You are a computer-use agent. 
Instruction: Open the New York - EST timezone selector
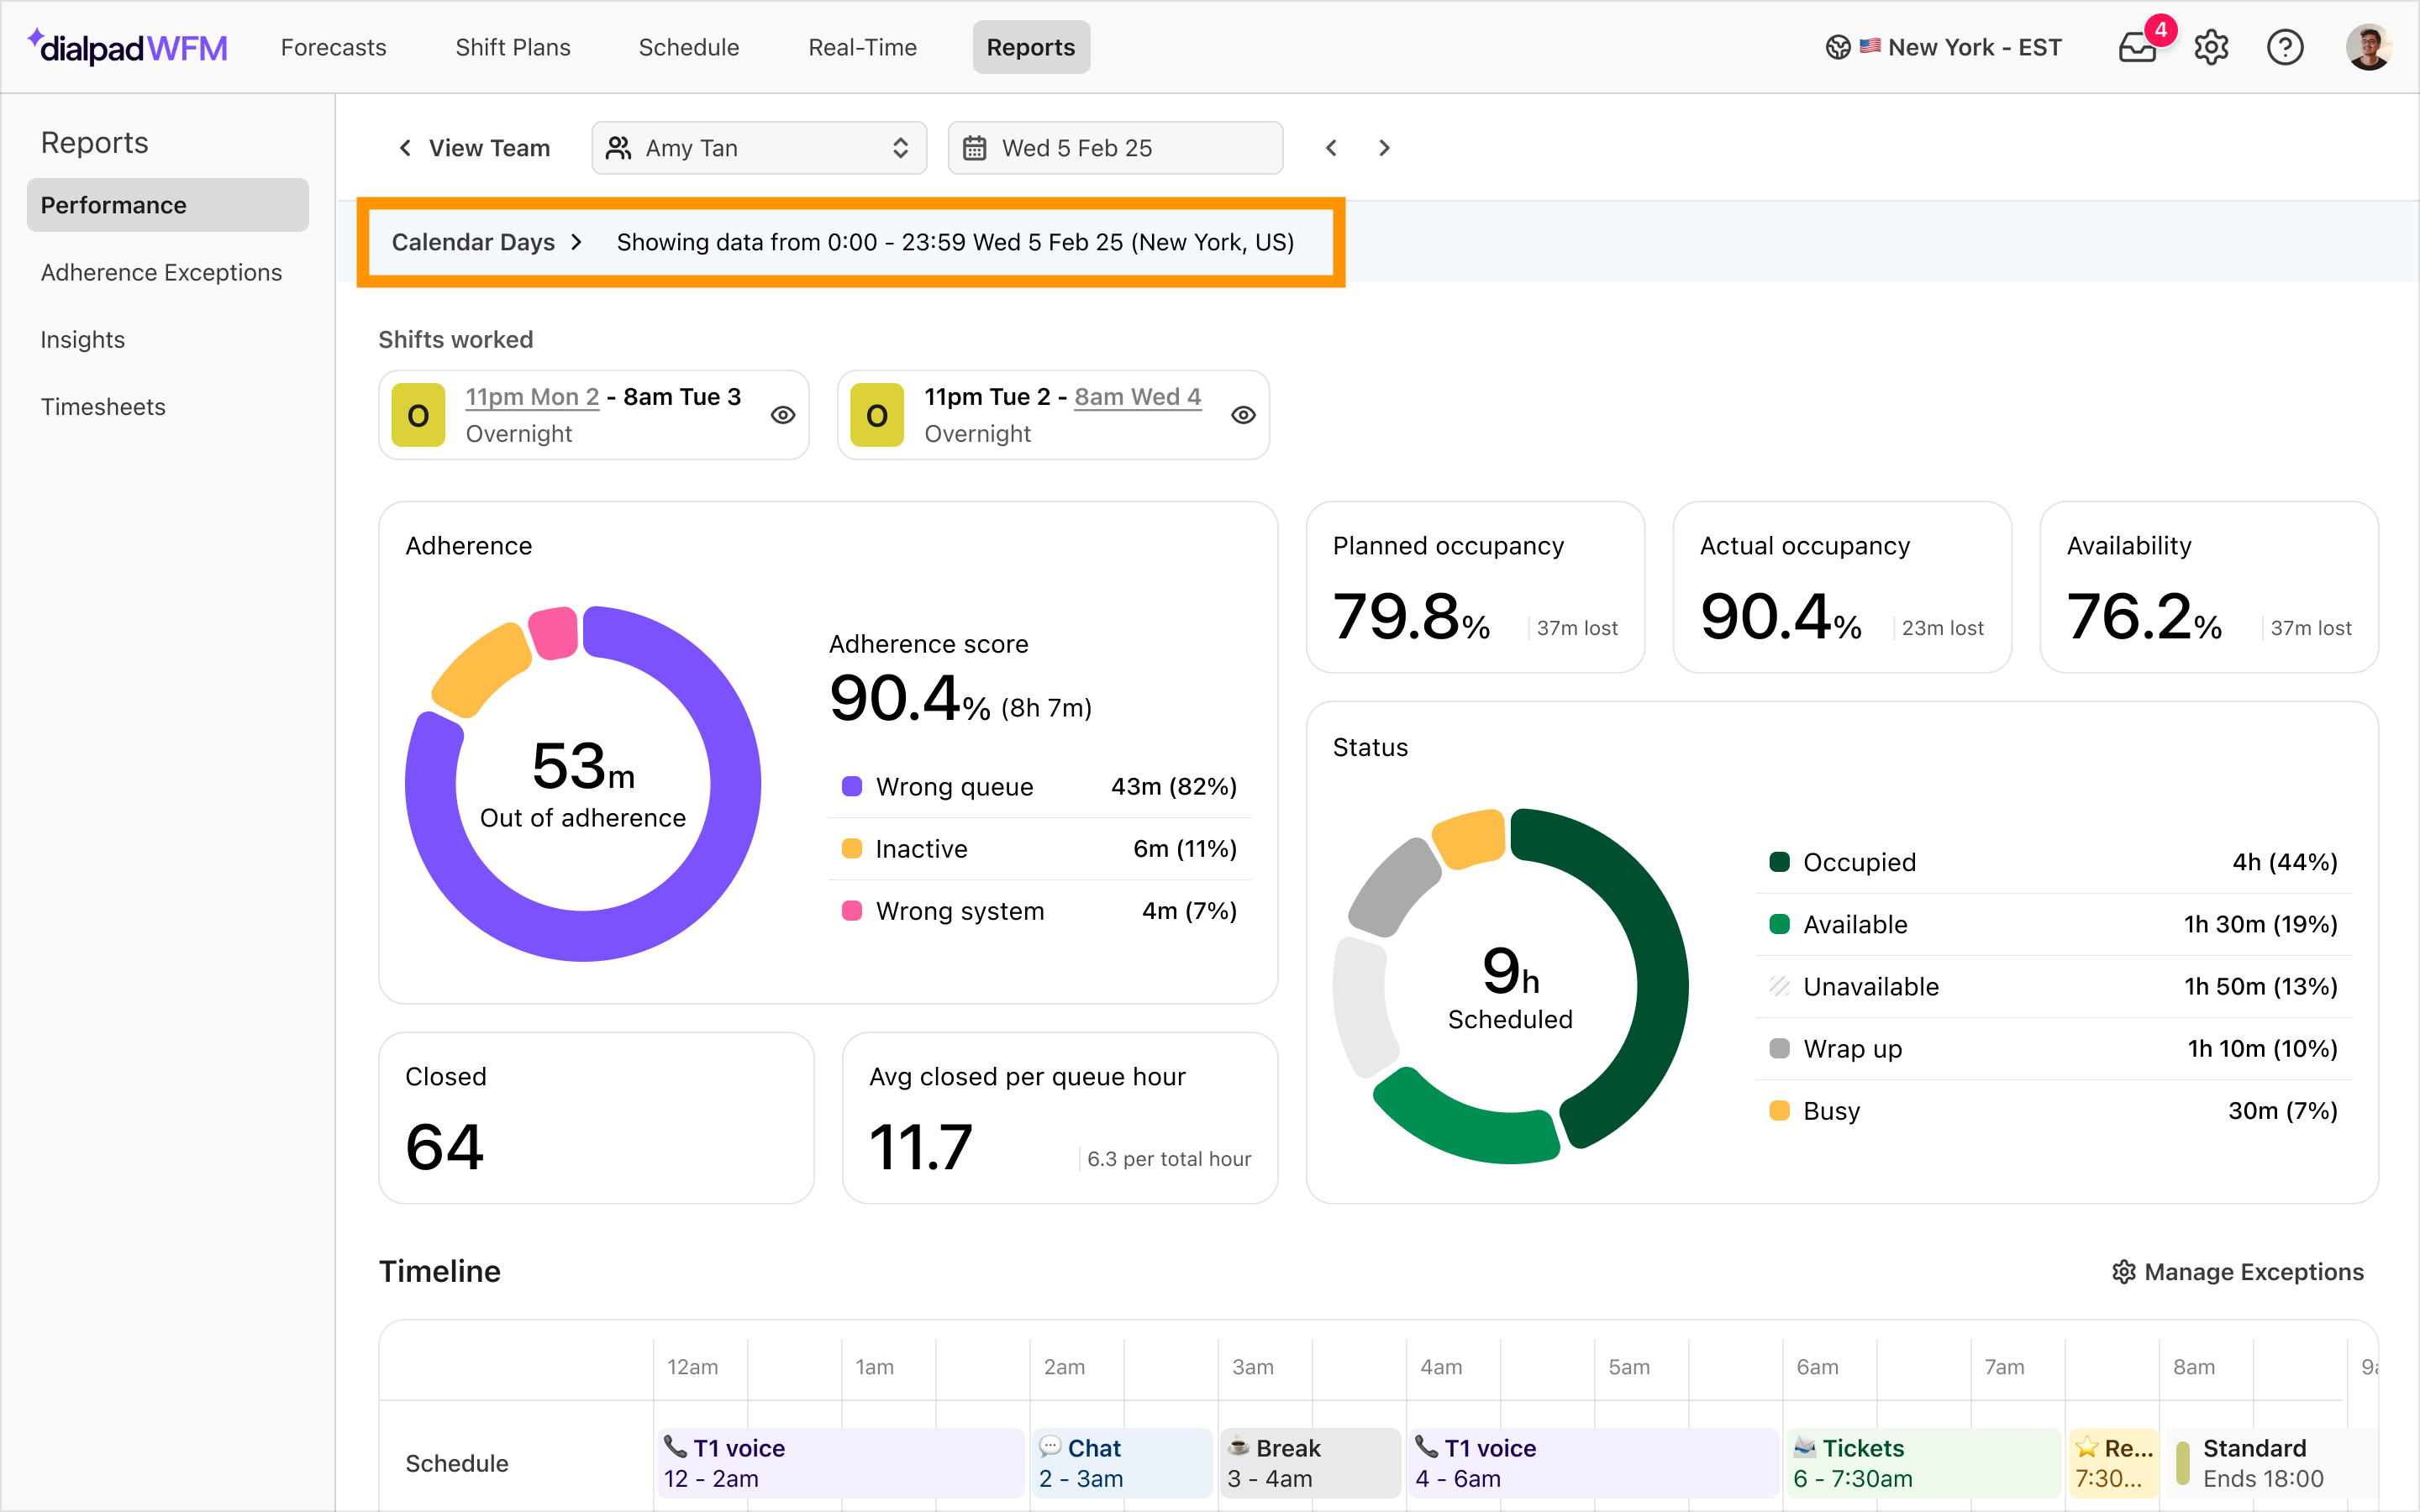tap(1943, 47)
